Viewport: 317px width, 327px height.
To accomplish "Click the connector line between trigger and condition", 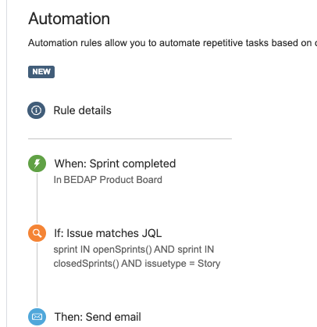I will point(37,198).
